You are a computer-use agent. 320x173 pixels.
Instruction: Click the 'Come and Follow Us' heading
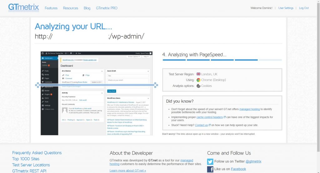click(229, 153)
